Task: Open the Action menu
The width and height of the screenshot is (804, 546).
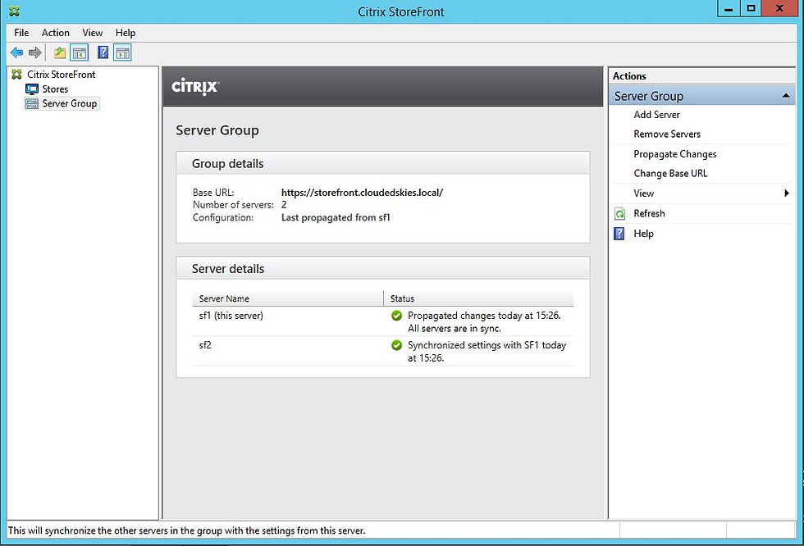Action: (56, 33)
